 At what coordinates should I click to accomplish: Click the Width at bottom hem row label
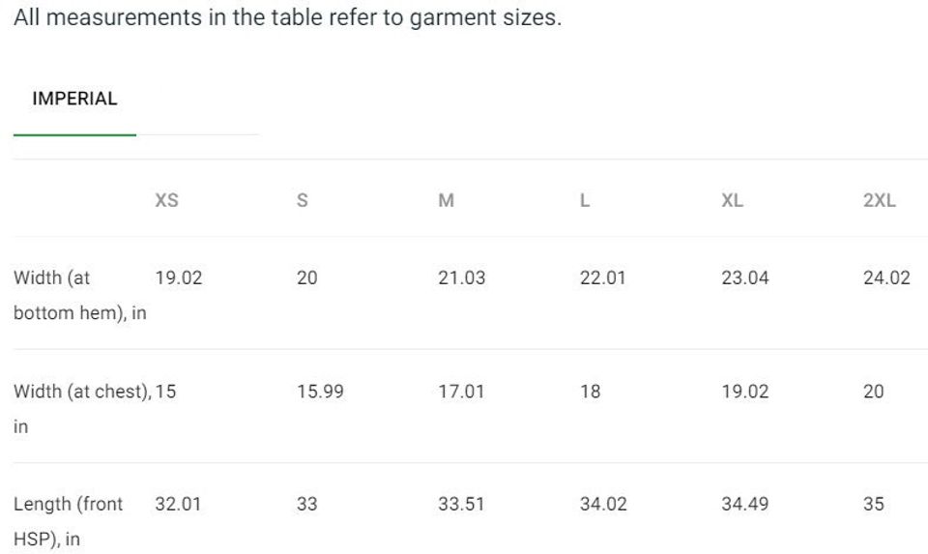tap(79, 296)
